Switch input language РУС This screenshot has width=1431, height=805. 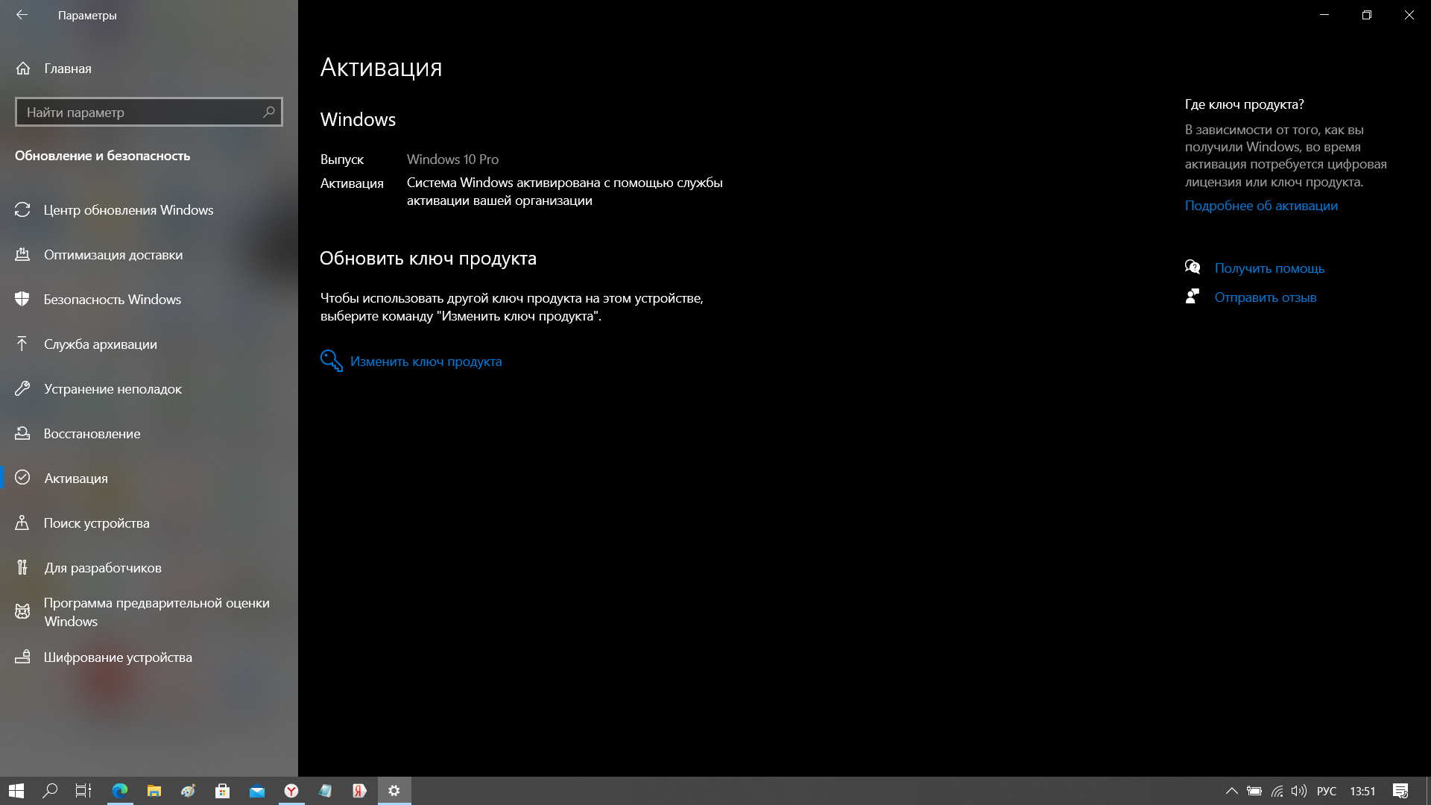click(1327, 791)
